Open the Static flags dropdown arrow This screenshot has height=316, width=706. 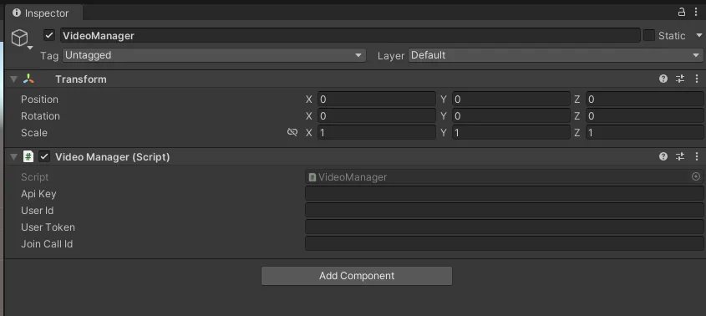click(x=698, y=35)
